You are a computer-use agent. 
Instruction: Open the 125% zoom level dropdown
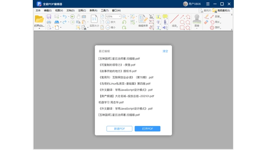(x=120, y=16)
